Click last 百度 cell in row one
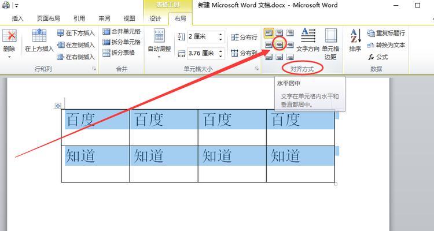This screenshot has height=231, width=434. coord(300,128)
